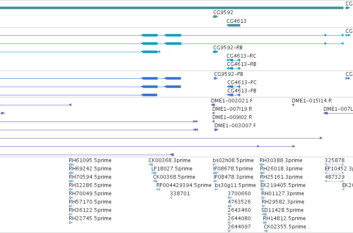
Task: Select the feature labeled 325878
Action: pos(334,160)
